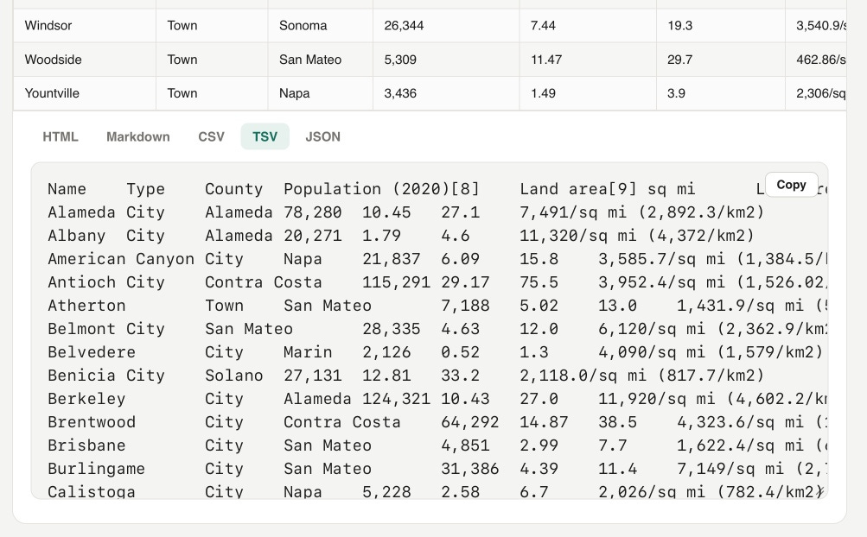
Task: Click the 3.9 cell in Yountville row
Action: (x=721, y=93)
